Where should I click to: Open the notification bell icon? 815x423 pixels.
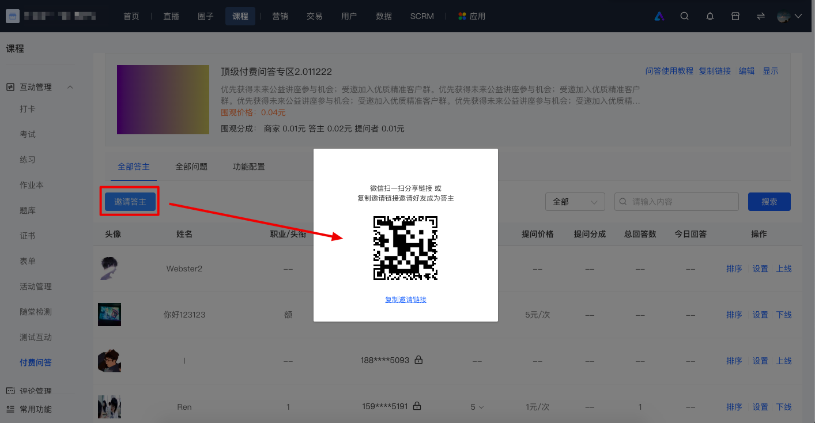(x=710, y=16)
